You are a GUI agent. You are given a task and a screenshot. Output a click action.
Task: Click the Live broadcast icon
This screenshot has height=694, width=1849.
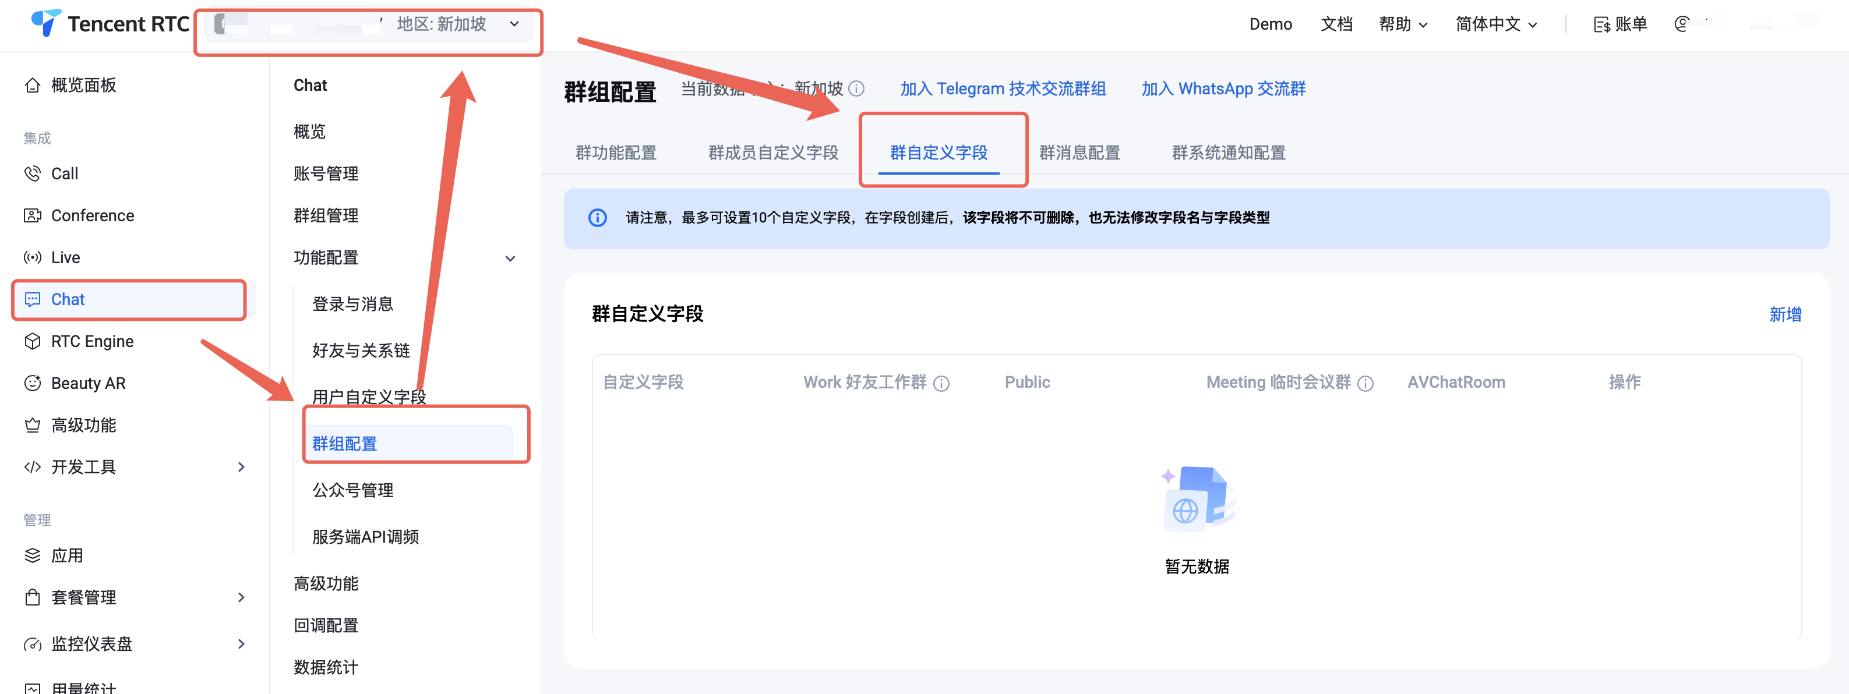(32, 258)
